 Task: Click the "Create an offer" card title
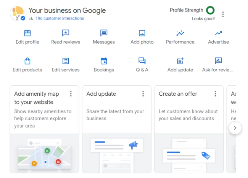click(x=178, y=94)
